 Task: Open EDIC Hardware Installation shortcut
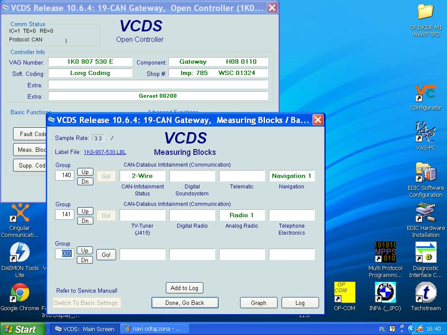pos(426,220)
